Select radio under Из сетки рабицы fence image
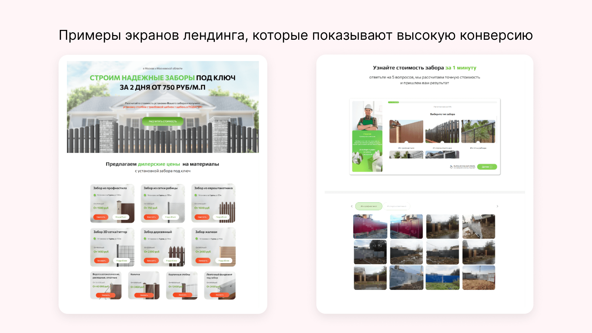This screenshot has width=592, height=333. pyautogui.click(x=478, y=143)
